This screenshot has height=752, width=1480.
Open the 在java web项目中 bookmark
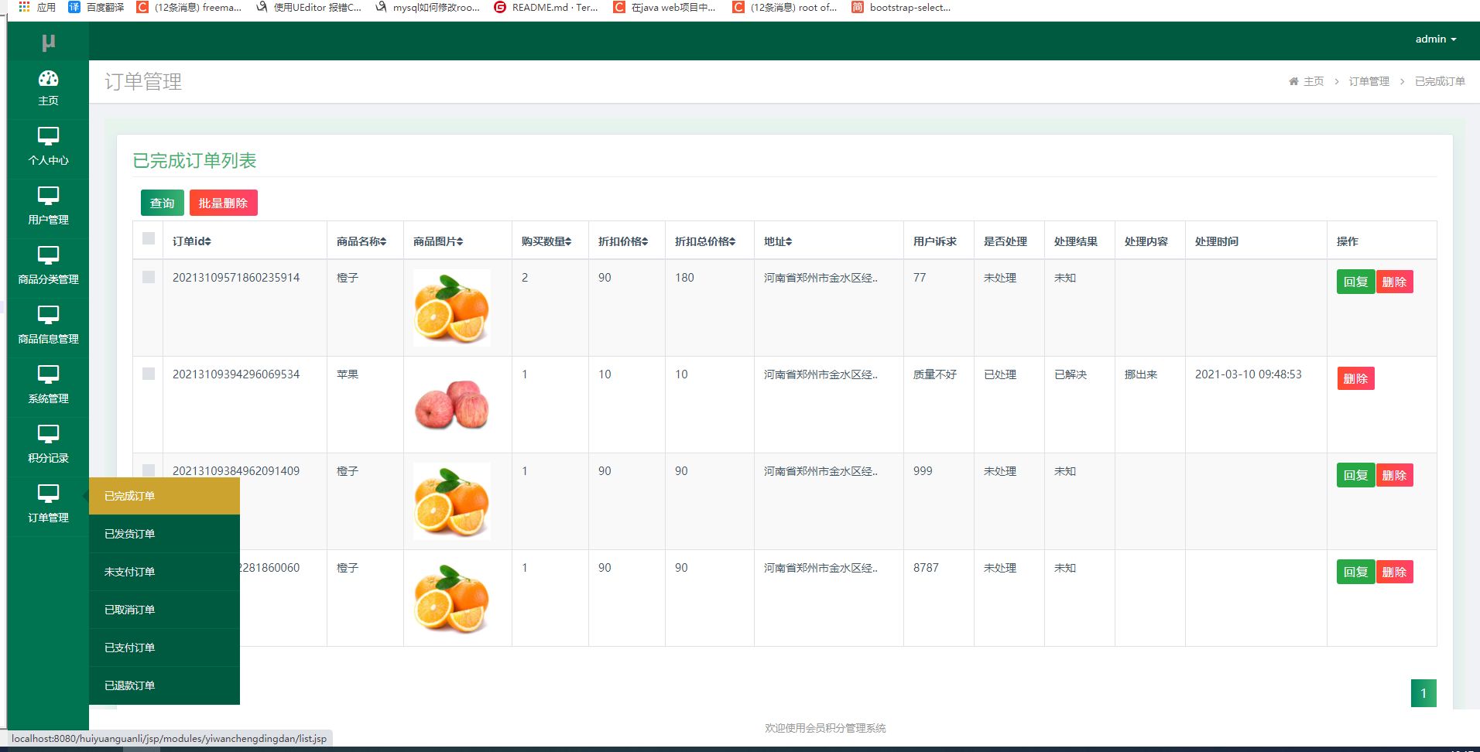(664, 7)
